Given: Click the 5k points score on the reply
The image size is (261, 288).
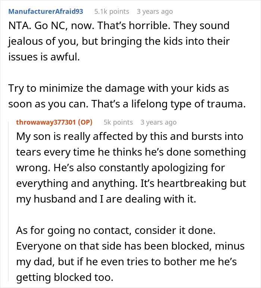Looking at the screenshot, I should (118, 122).
